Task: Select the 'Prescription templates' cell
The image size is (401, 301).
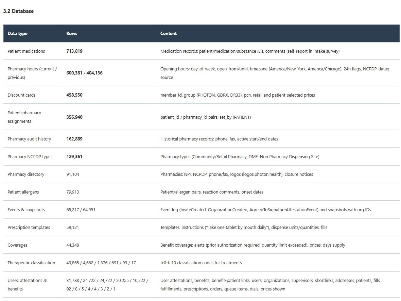Action: tap(29, 227)
